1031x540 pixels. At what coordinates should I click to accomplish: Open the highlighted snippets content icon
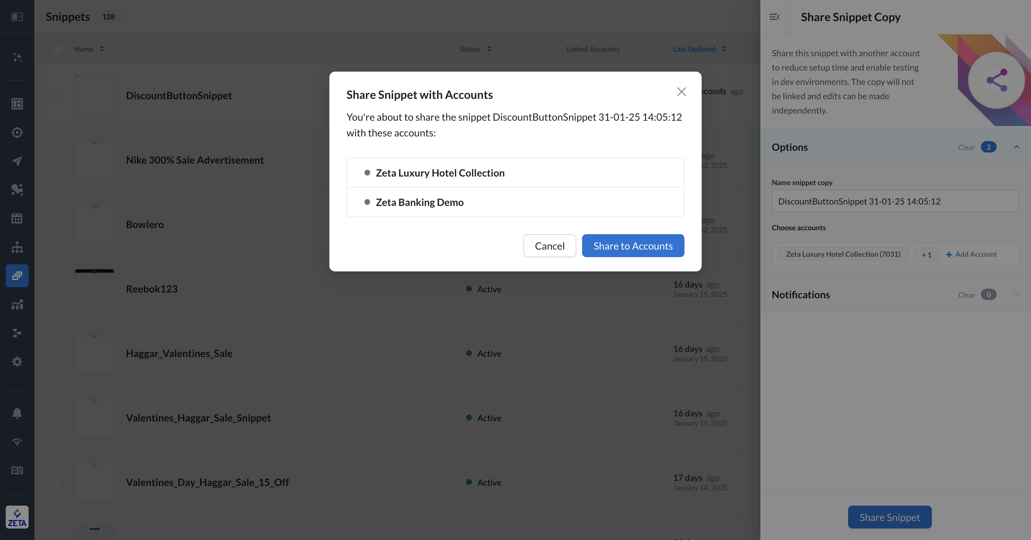17,275
